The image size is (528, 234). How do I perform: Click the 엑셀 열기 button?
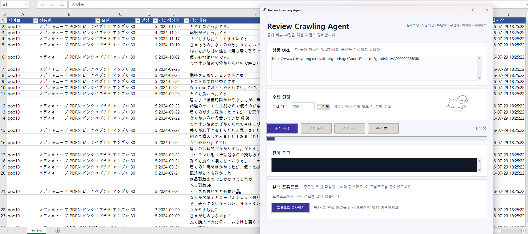click(350, 128)
